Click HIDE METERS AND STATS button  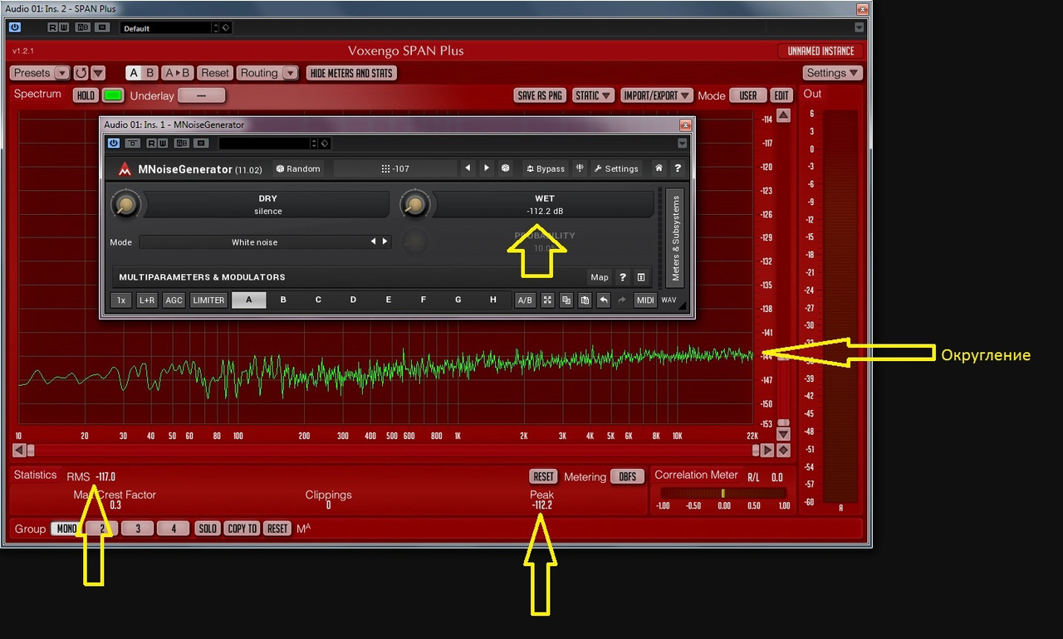pyautogui.click(x=351, y=73)
